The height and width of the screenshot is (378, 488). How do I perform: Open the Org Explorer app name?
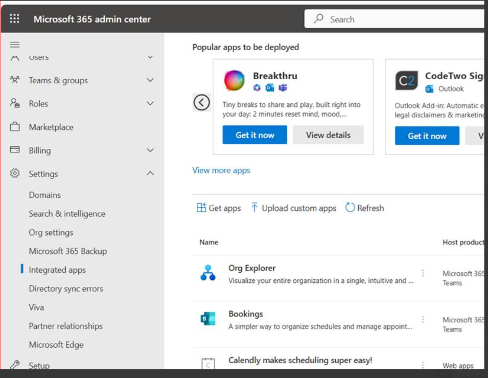point(252,268)
